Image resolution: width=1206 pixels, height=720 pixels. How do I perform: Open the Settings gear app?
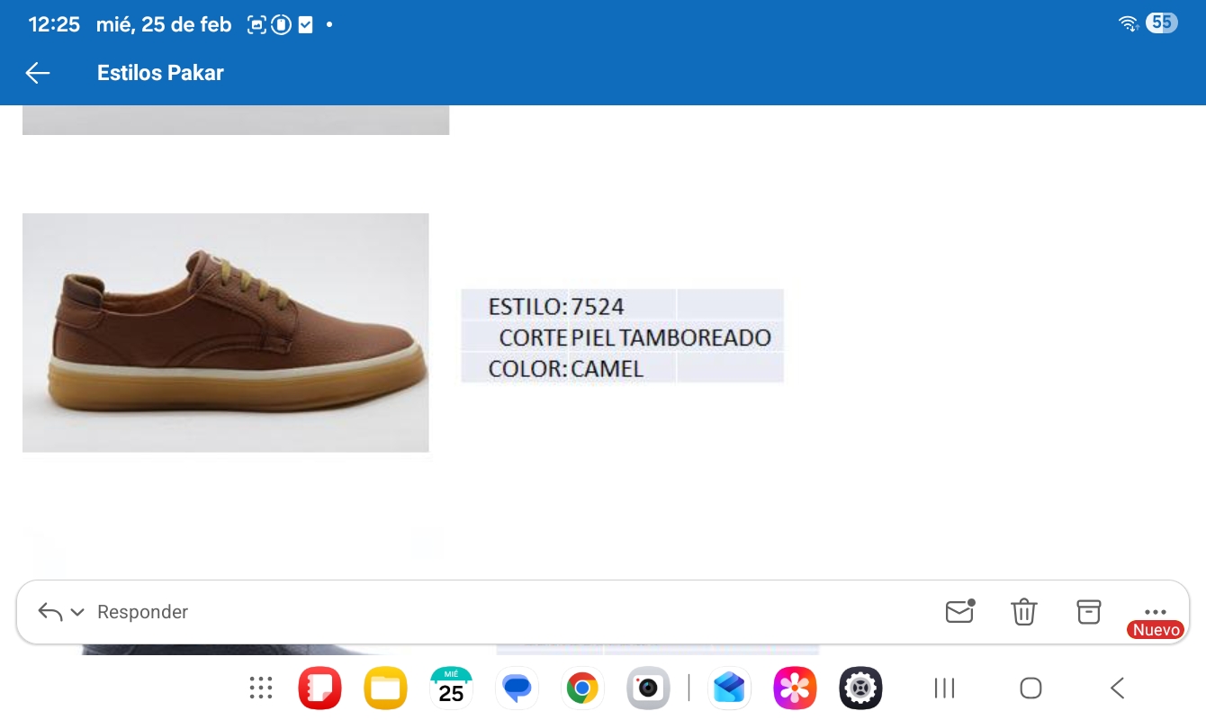860,688
